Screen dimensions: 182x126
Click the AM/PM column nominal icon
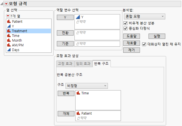pos(9,45)
